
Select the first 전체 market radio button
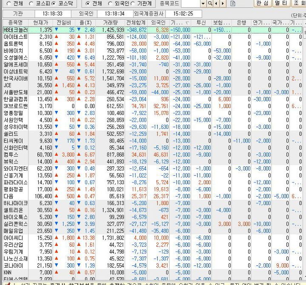[8, 3]
